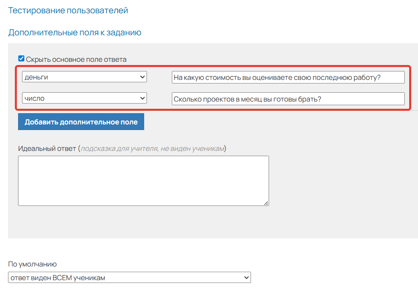The width and height of the screenshot is (418, 293).
Task: Click the "По умолчанию" label
Action: coord(33,264)
